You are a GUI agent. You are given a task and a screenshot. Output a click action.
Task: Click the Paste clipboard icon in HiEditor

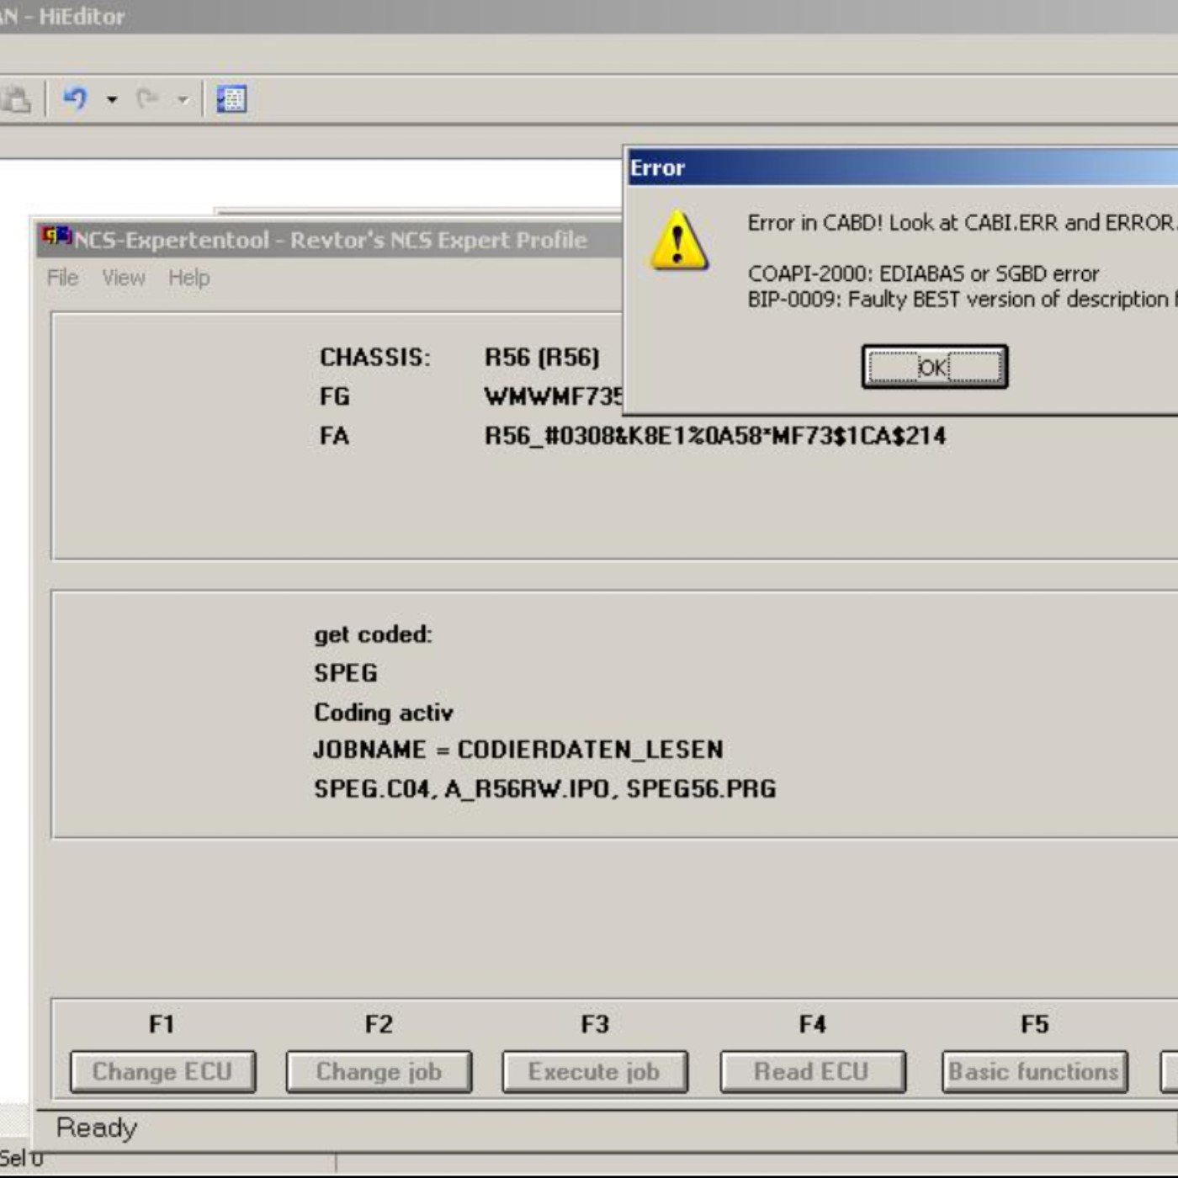[16, 99]
